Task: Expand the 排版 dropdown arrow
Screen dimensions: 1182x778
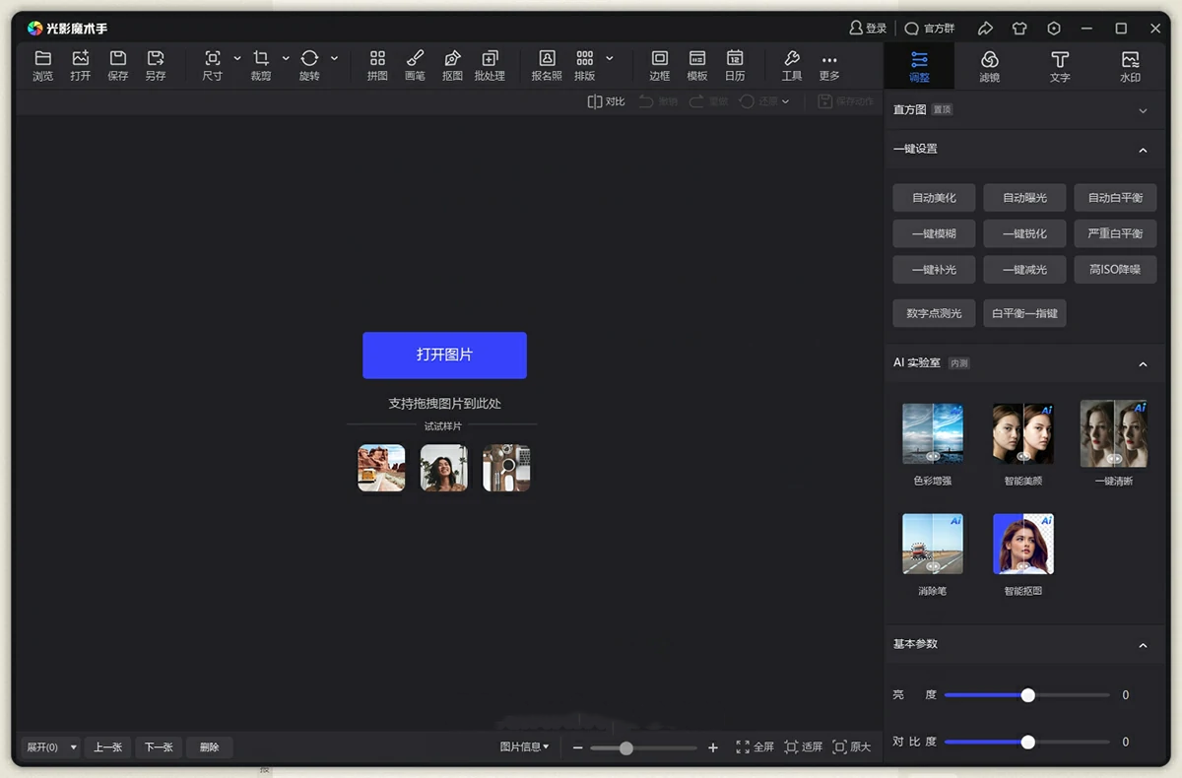Action: pyautogui.click(x=610, y=59)
